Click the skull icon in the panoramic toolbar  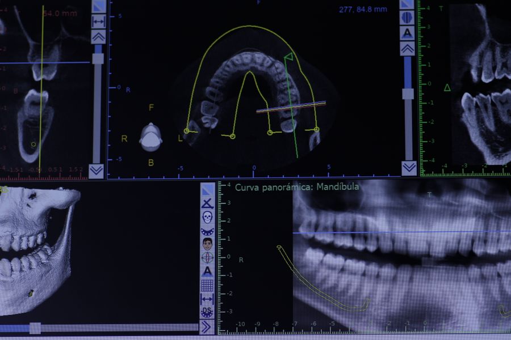[207, 217]
